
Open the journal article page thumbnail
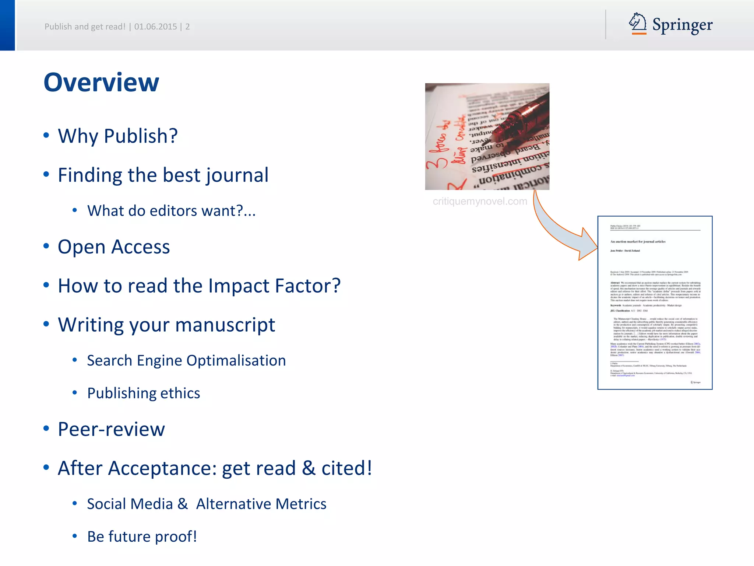point(655,303)
